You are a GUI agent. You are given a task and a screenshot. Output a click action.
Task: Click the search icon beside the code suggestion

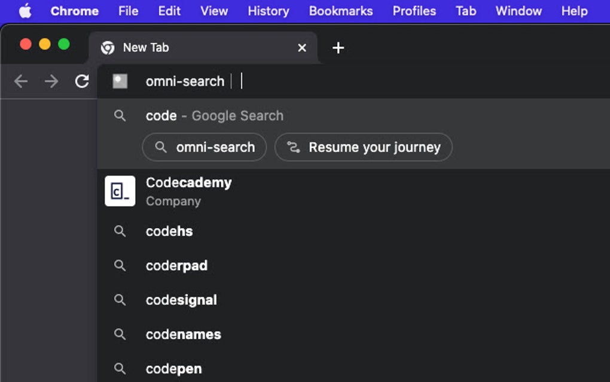(120, 116)
